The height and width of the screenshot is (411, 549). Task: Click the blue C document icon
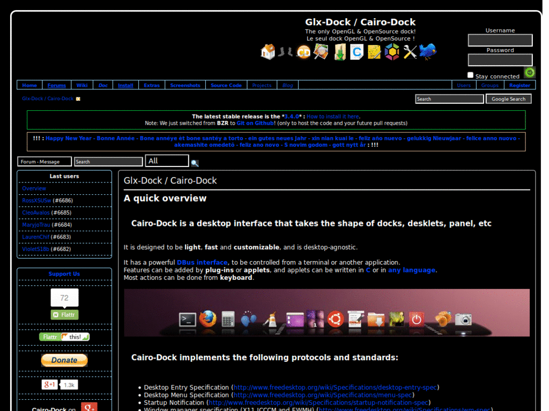[x=357, y=52]
